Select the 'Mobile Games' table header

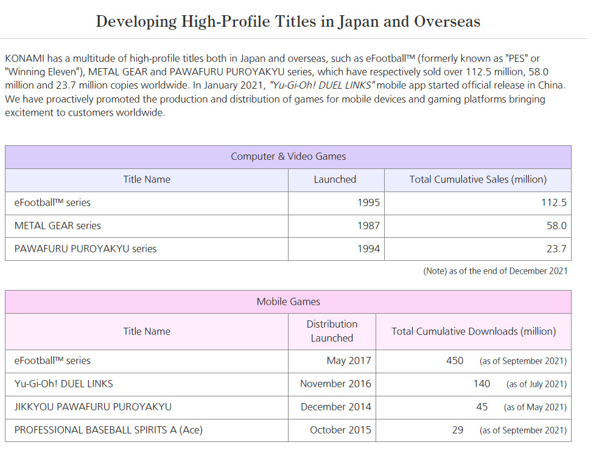pos(288,302)
